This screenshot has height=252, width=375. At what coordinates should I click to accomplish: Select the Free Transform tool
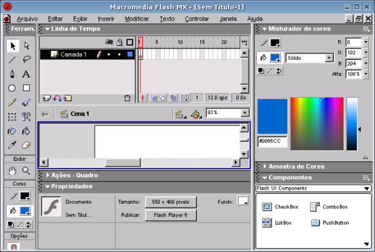point(12,117)
